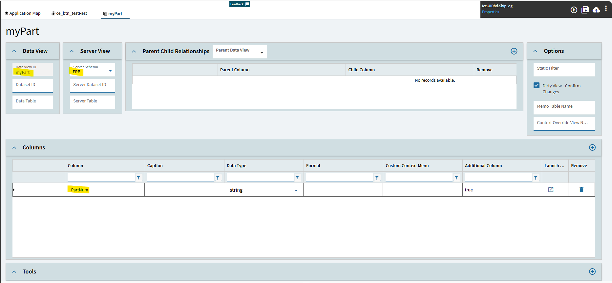
Task: Collapse the Tools section
Action: tap(14, 272)
